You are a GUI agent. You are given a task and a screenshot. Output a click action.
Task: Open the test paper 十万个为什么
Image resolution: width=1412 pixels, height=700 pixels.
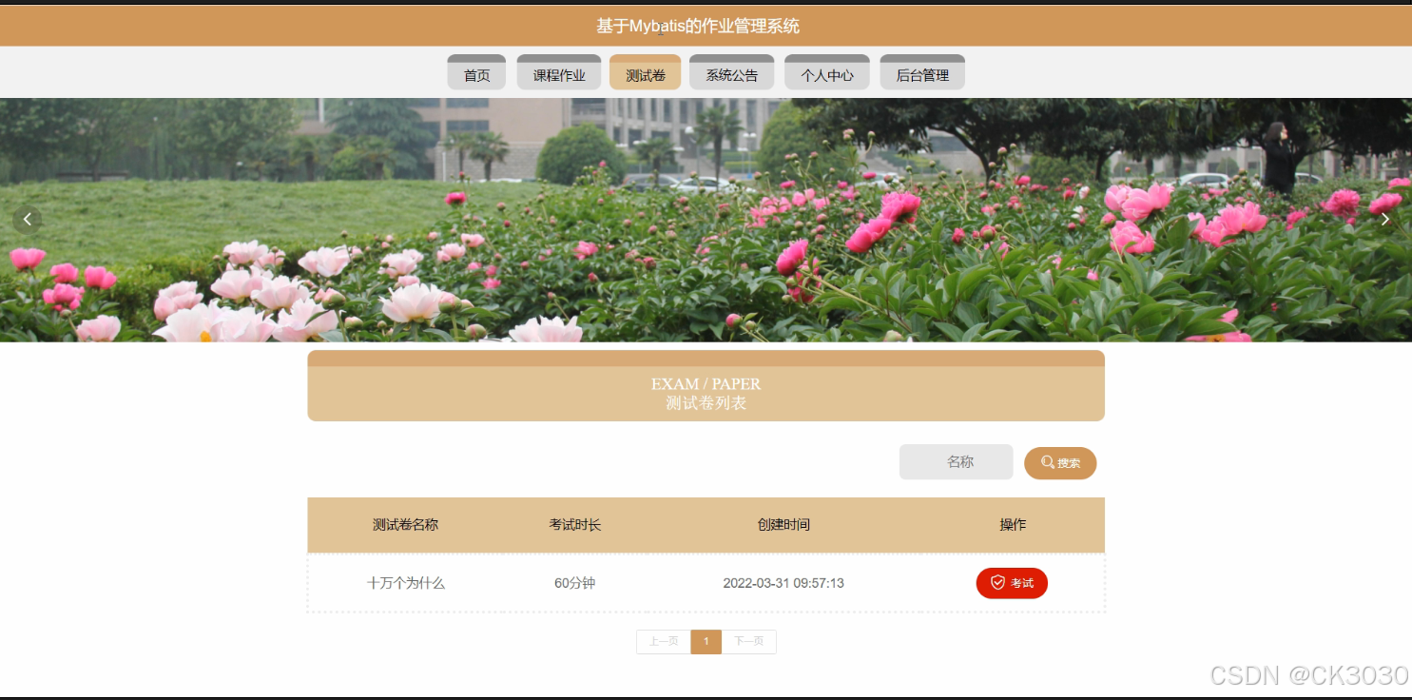coord(406,582)
